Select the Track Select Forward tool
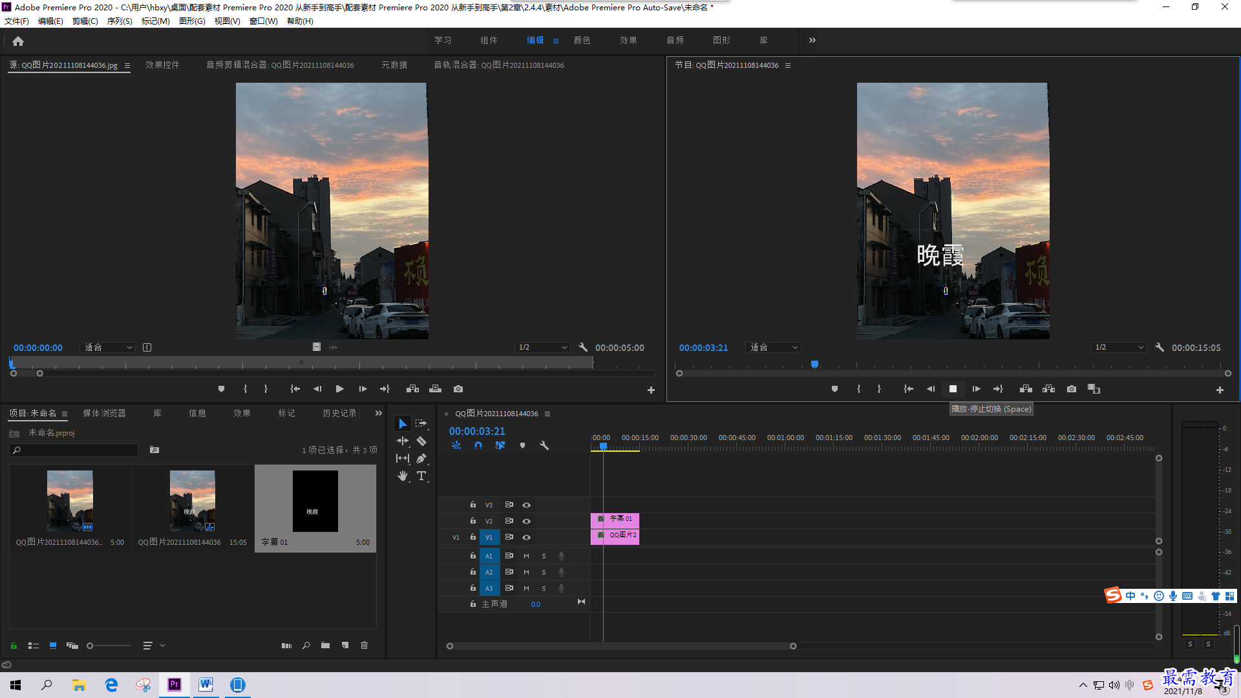 (x=421, y=424)
